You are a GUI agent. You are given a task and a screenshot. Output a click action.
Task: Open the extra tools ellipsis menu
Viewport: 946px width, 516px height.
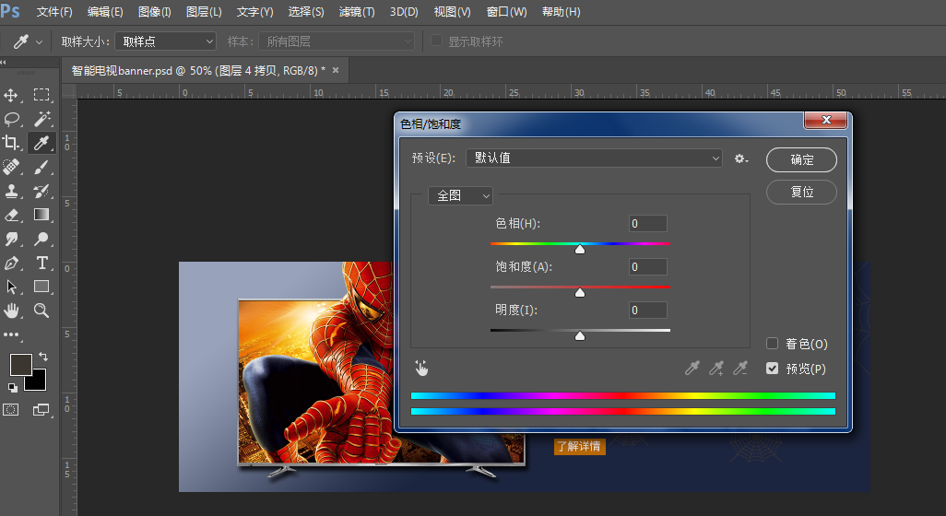click(x=11, y=334)
